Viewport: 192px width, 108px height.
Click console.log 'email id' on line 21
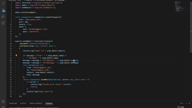click(x=44, y=51)
